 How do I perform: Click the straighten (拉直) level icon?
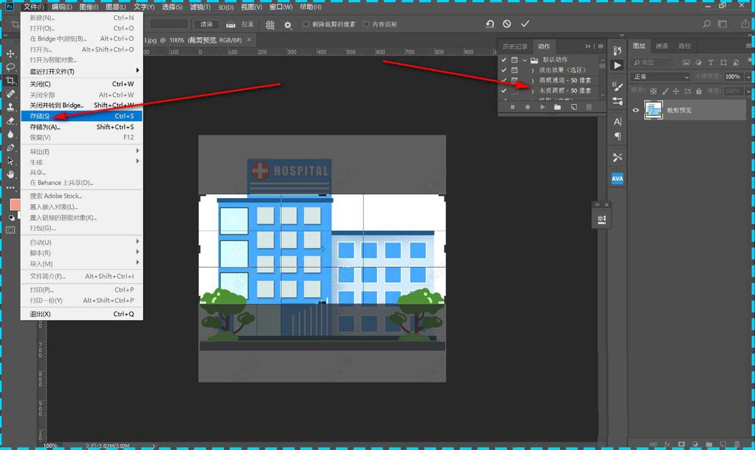tap(230, 25)
